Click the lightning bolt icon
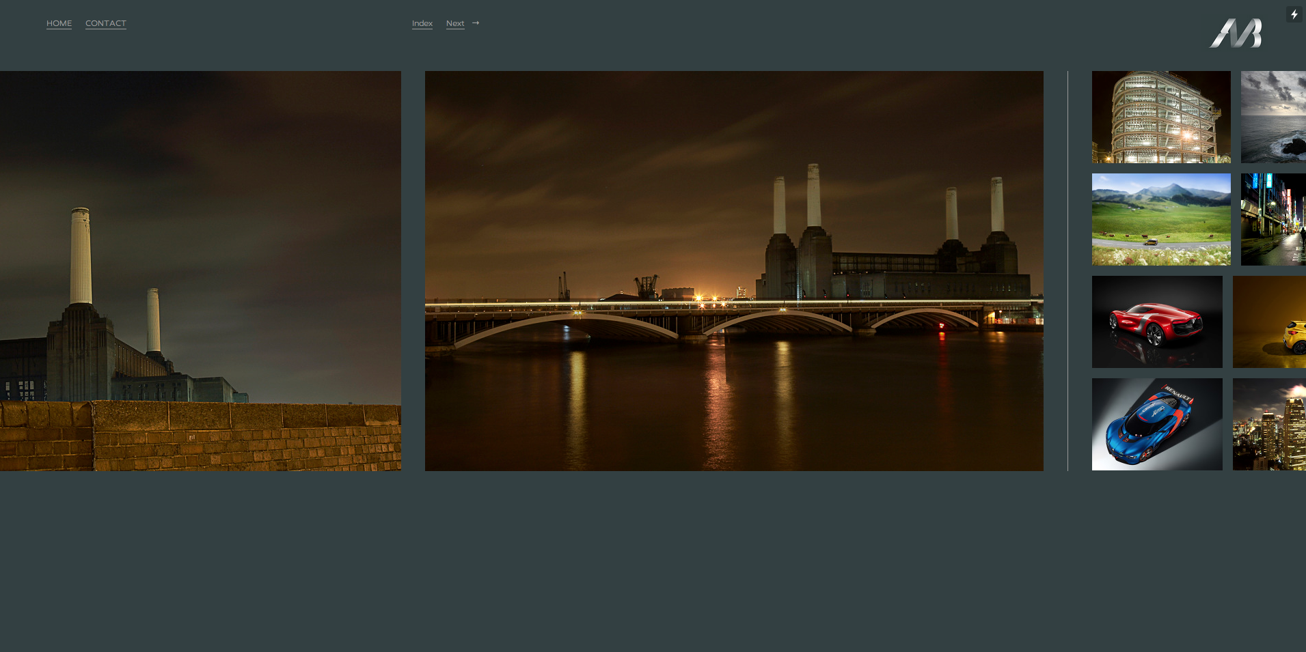 click(x=1294, y=14)
